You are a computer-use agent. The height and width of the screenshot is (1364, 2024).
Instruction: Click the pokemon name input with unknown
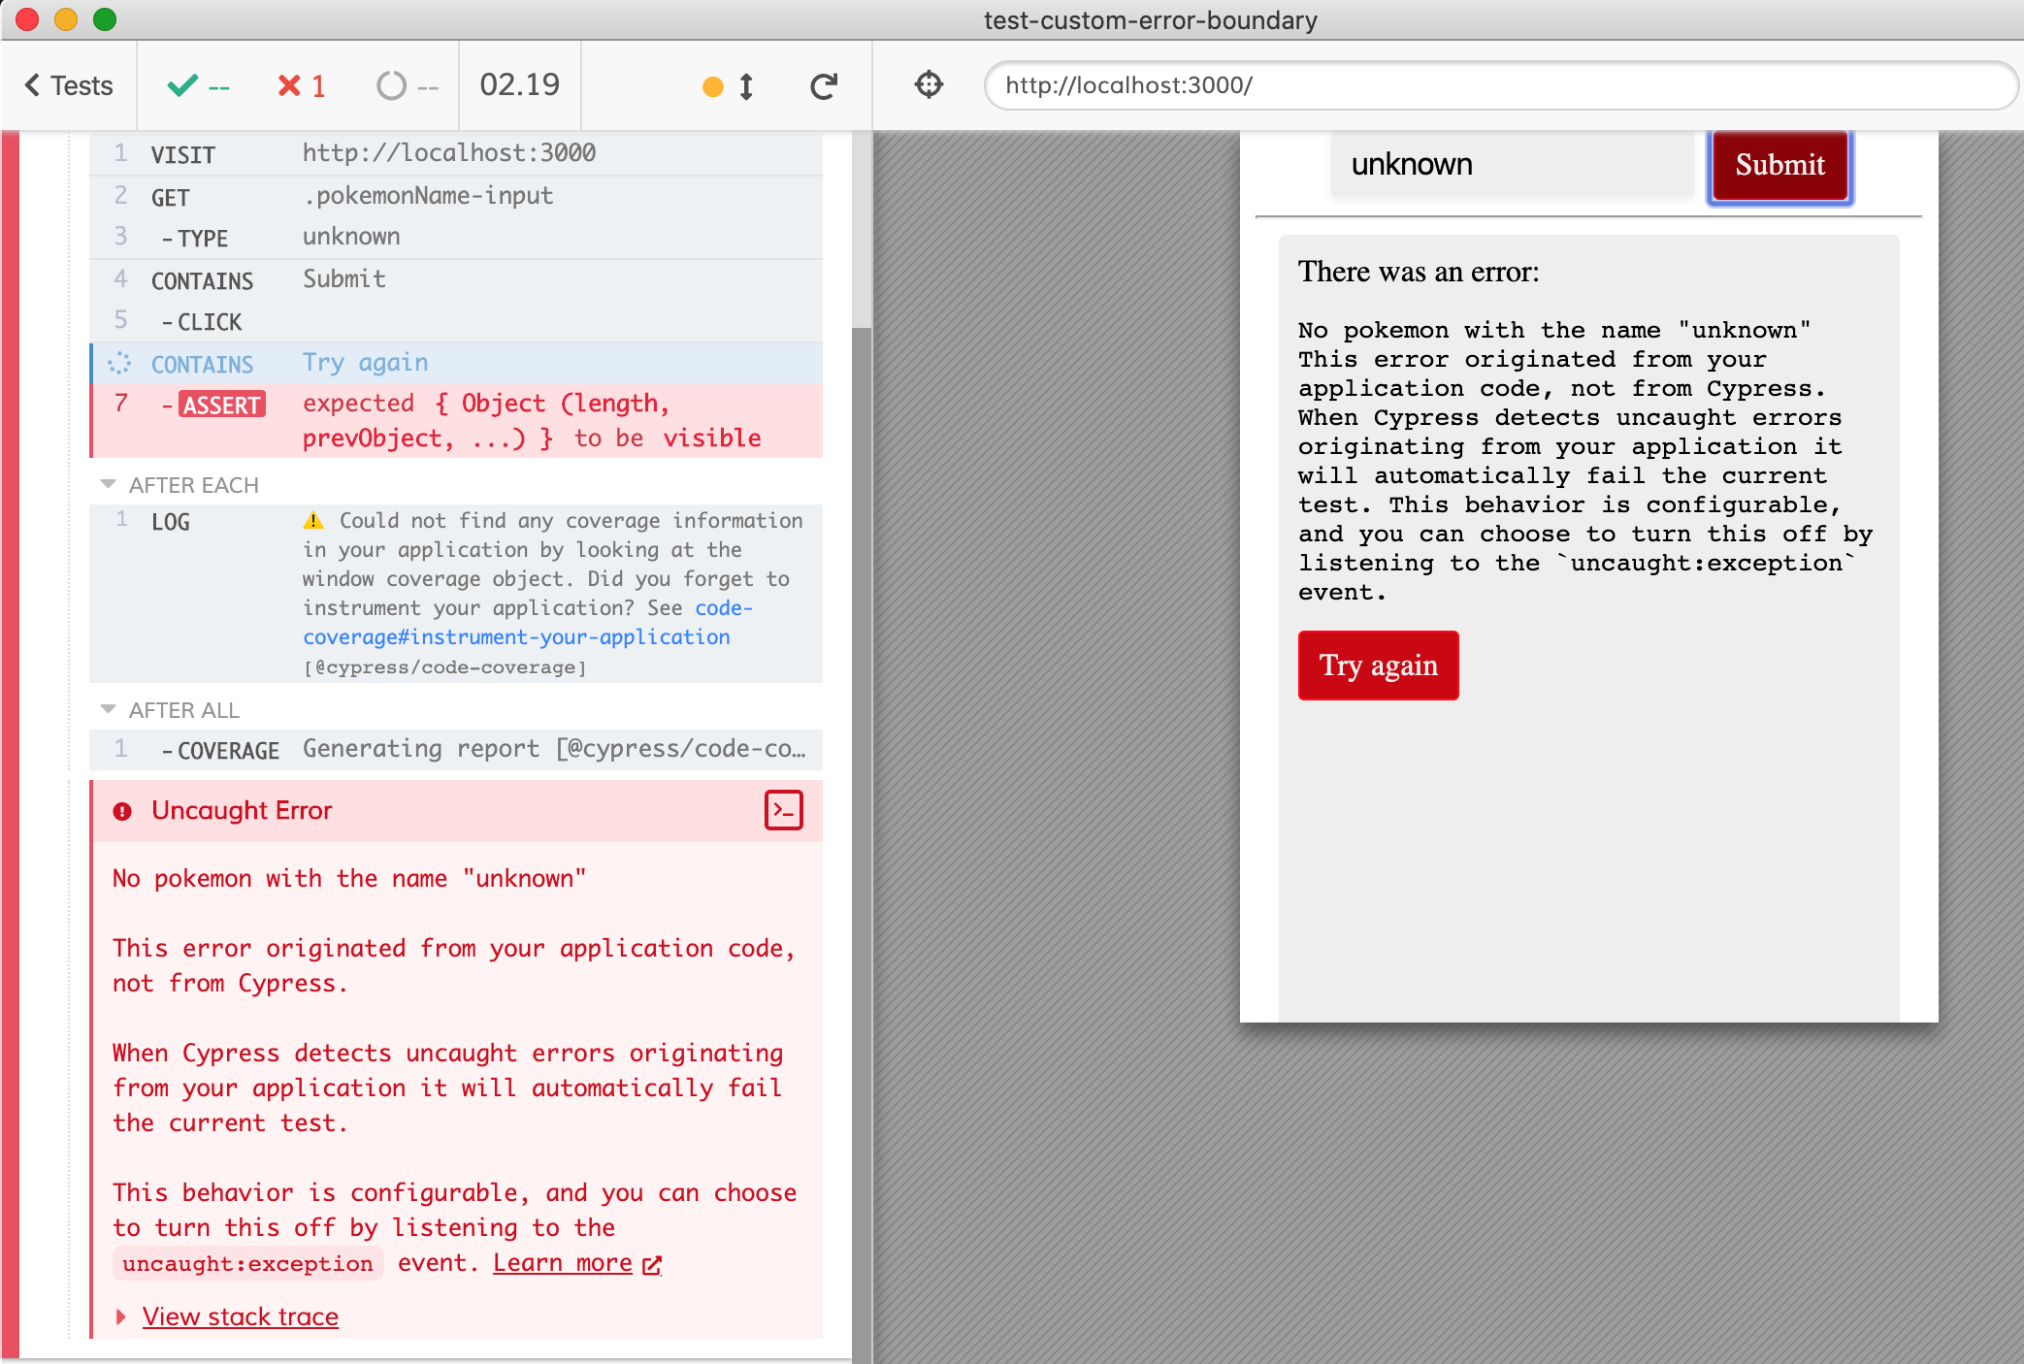[1512, 165]
